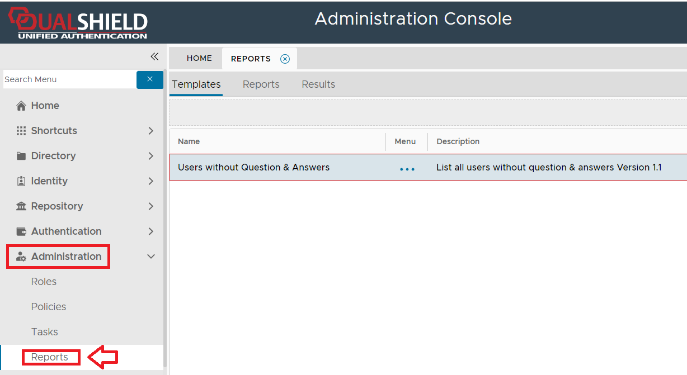Click the Search Menu input field
687x375 pixels.
click(x=68, y=79)
